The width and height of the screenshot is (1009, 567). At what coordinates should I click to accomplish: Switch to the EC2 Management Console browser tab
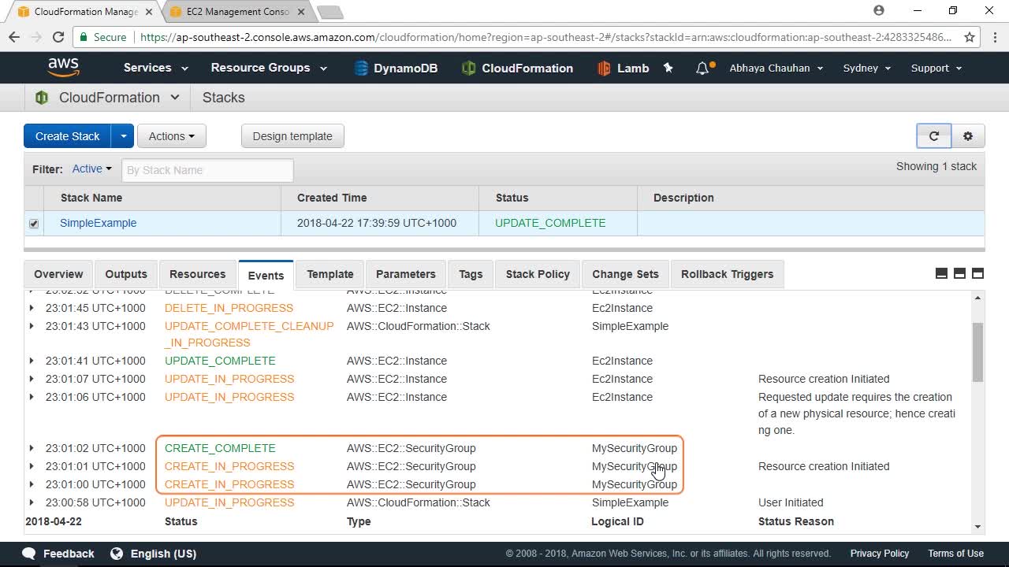pyautogui.click(x=237, y=12)
